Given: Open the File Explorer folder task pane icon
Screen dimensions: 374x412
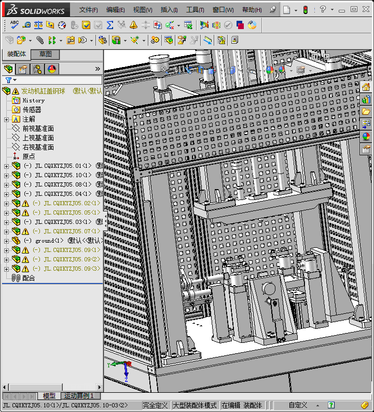Looking at the screenshot, I should point(366,112).
